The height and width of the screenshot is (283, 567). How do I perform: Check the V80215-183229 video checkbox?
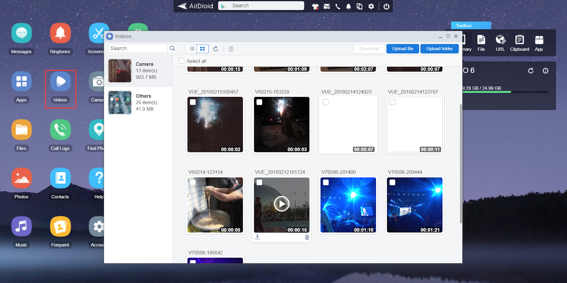[259, 102]
